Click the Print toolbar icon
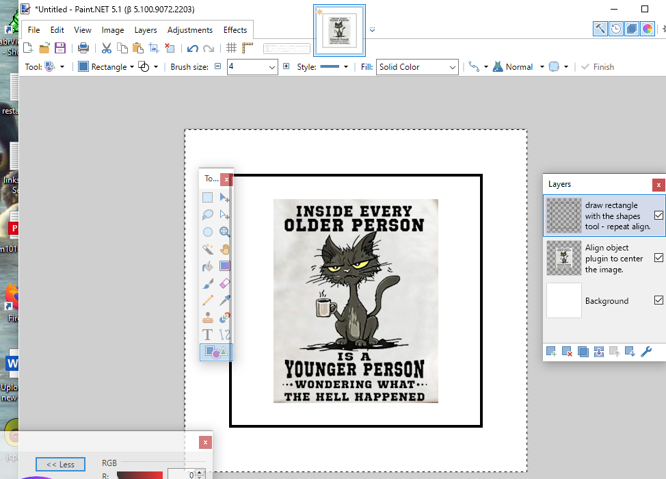Image resolution: width=666 pixels, height=479 pixels. pos(83,48)
